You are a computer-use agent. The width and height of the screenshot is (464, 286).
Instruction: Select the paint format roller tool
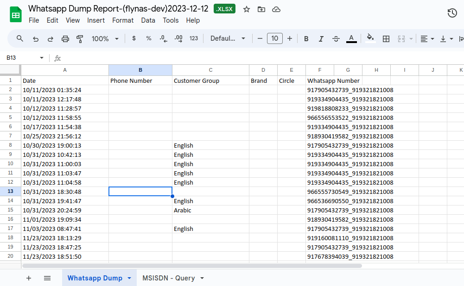point(80,39)
